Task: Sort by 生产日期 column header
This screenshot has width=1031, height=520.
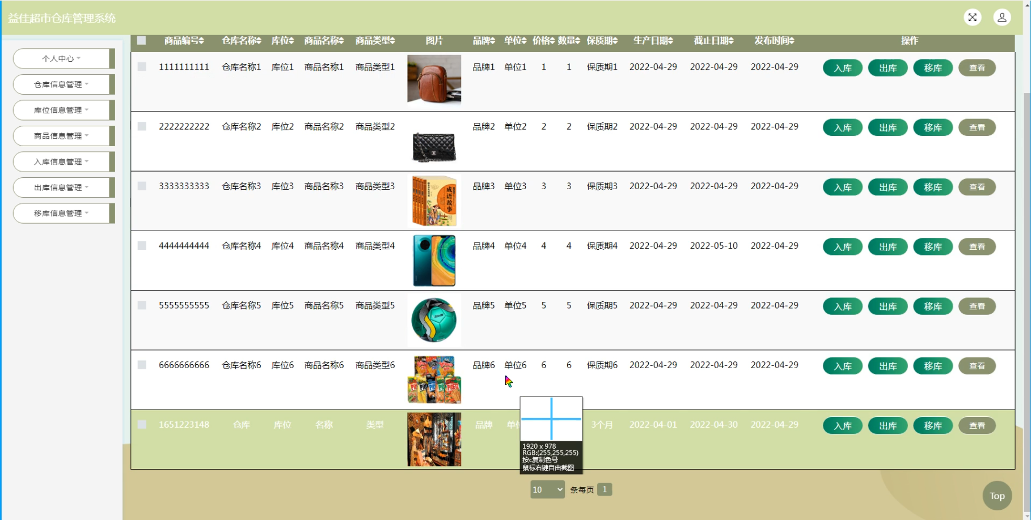Action: 653,41
